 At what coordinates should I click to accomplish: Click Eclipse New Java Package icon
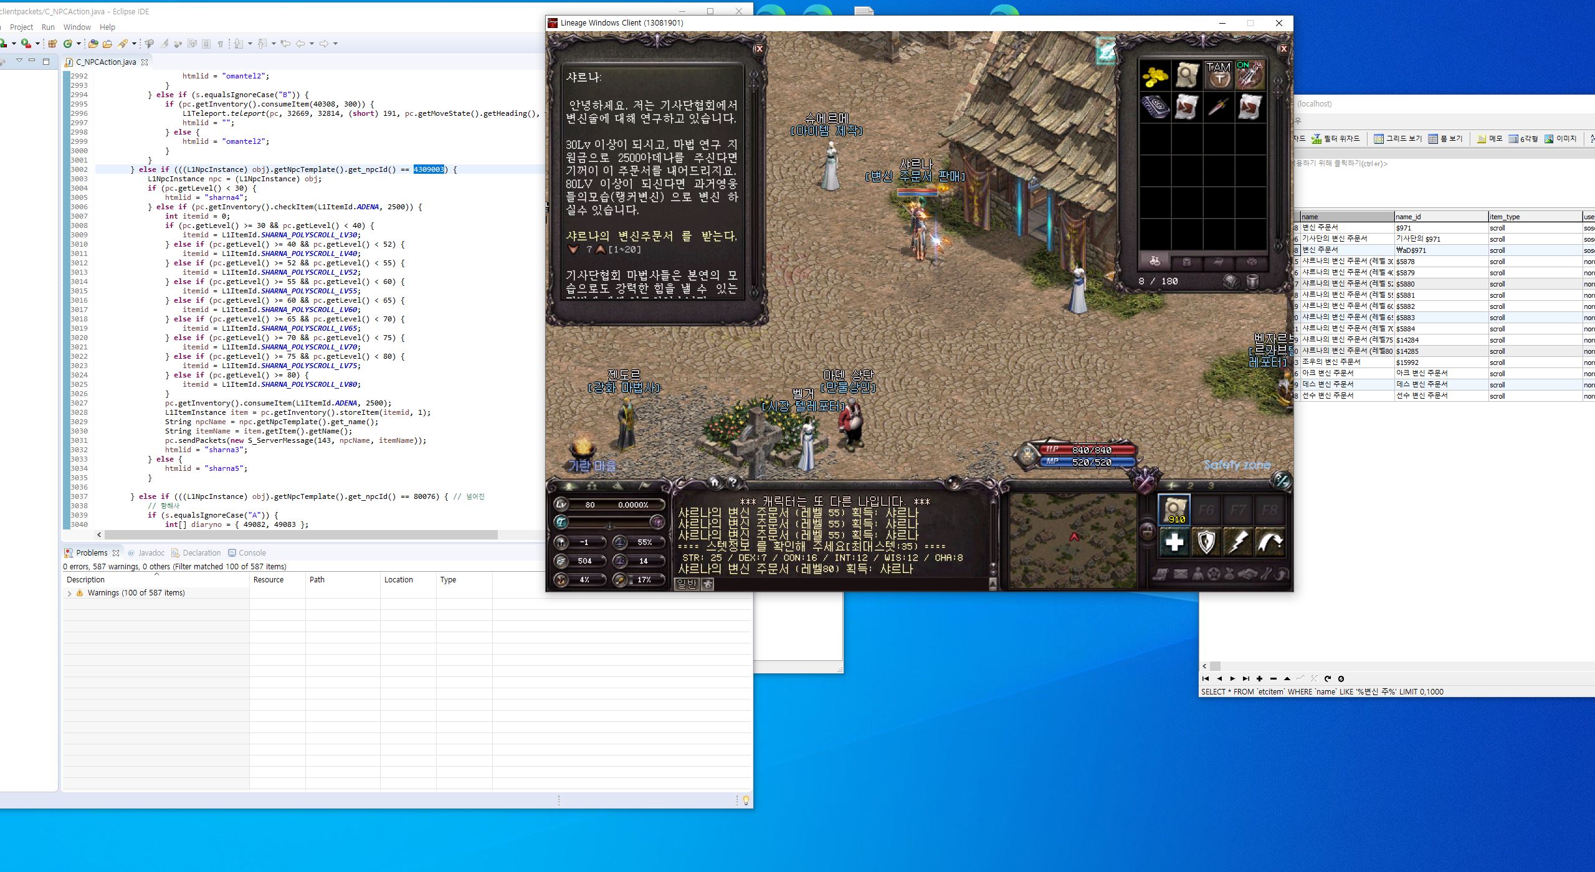(52, 44)
